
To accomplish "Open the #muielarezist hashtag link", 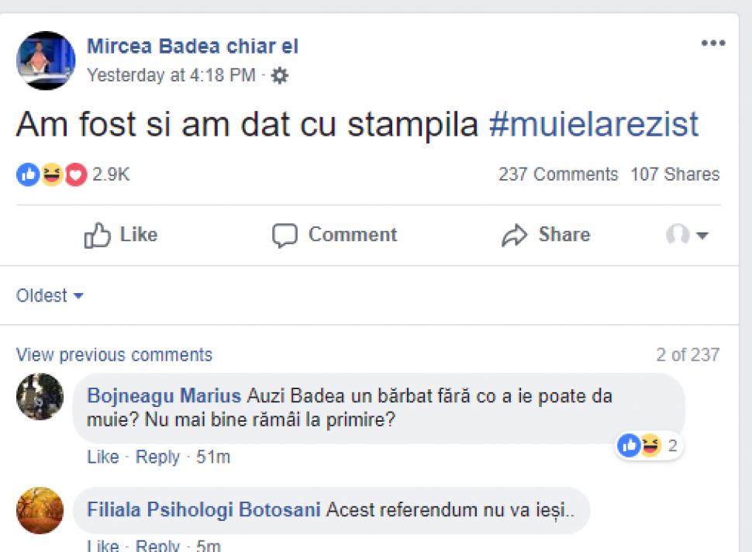I will tap(594, 126).
